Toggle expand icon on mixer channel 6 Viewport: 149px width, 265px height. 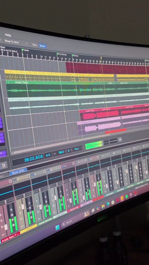[x=73, y=164]
